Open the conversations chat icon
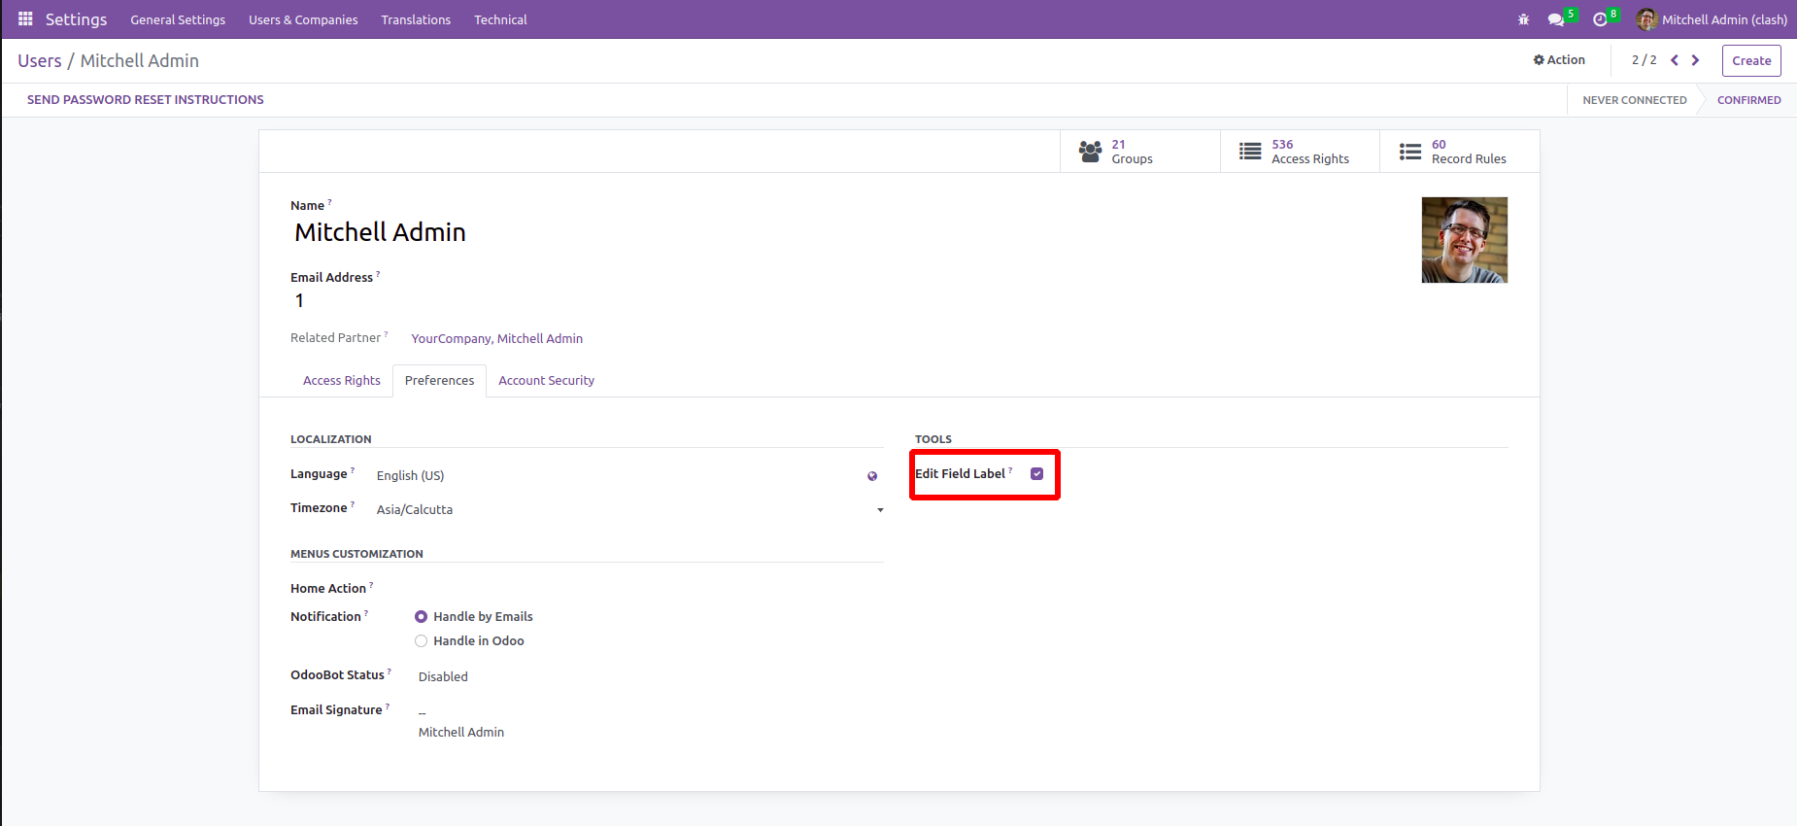1797x826 pixels. pyautogui.click(x=1556, y=19)
